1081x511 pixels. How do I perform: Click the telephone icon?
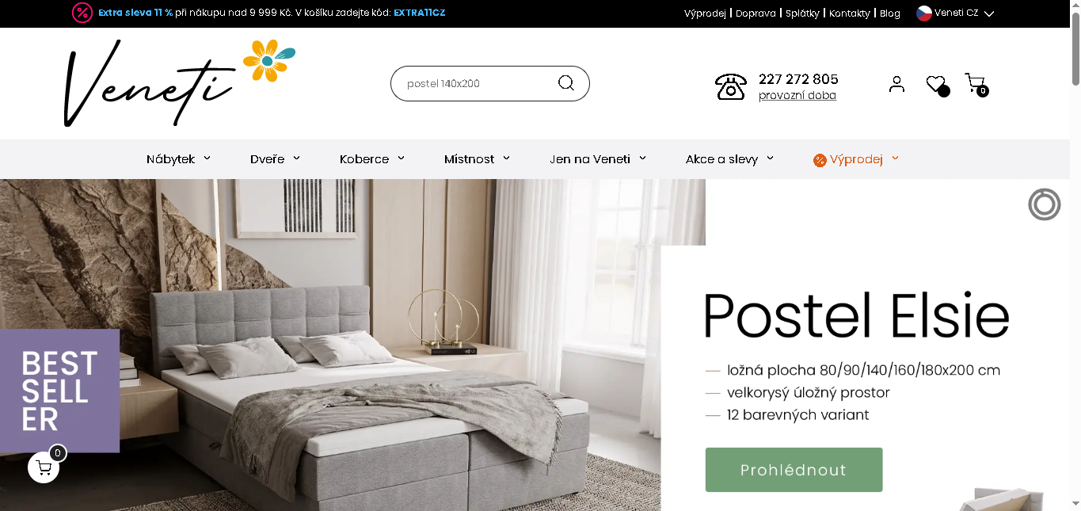point(730,86)
